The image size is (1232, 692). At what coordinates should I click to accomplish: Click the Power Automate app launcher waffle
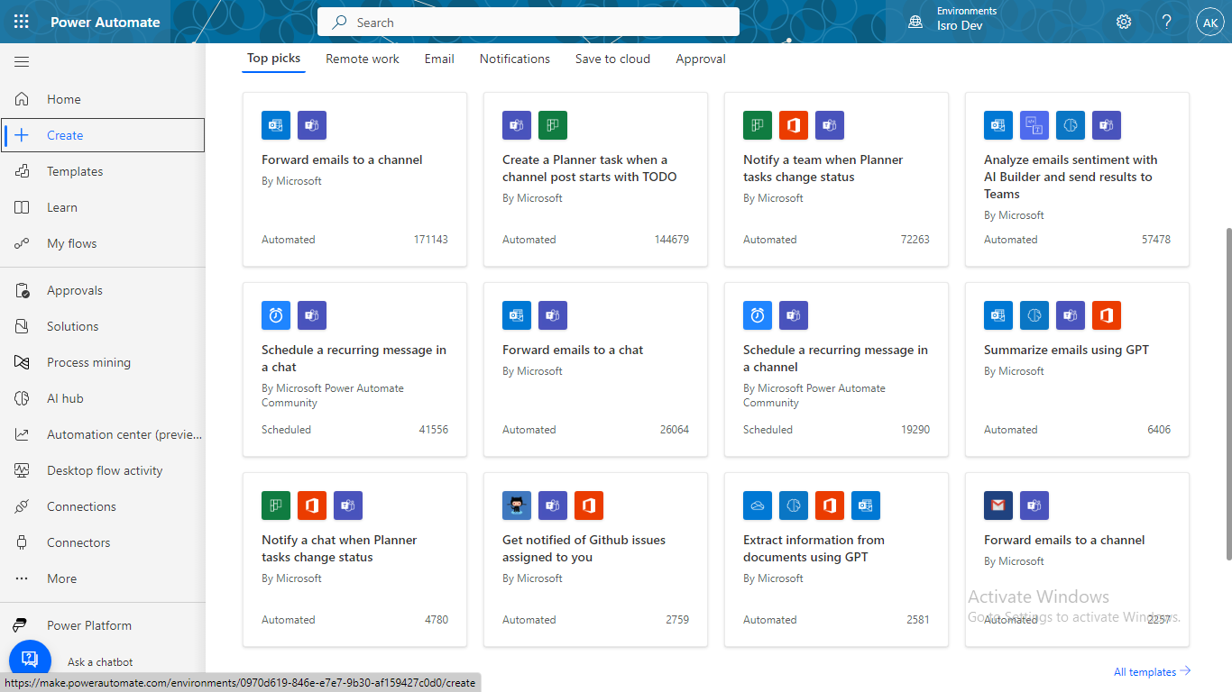[x=22, y=21]
